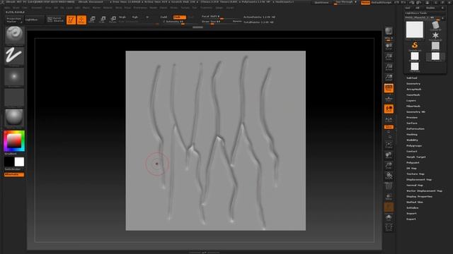This screenshot has height=254, width=453.
Task: Click the L.Sym local symmetry icon
Action: point(389,119)
